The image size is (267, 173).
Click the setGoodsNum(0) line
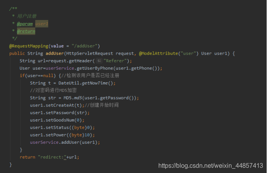[x=57, y=120]
